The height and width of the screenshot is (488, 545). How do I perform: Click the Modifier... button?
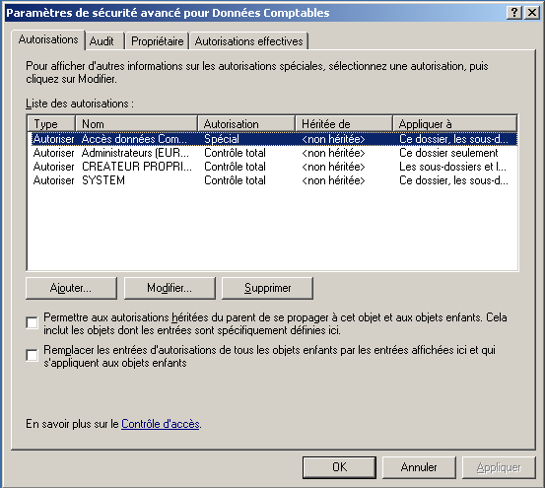click(170, 288)
